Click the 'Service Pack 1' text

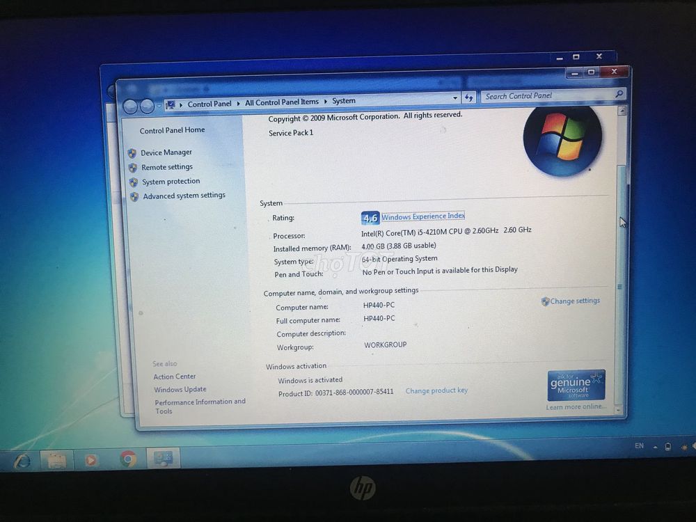291,133
